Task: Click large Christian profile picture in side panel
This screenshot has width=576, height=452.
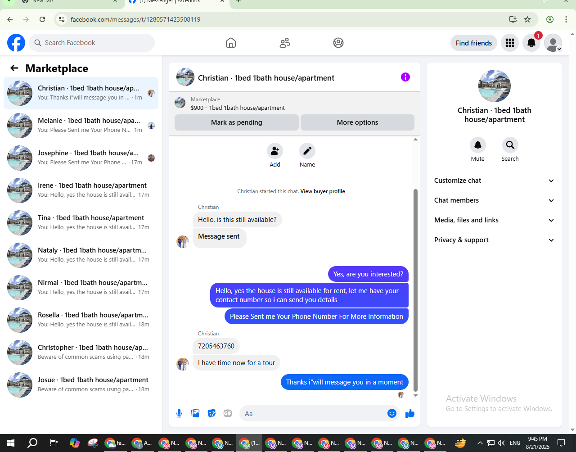Action: [495, 86]
